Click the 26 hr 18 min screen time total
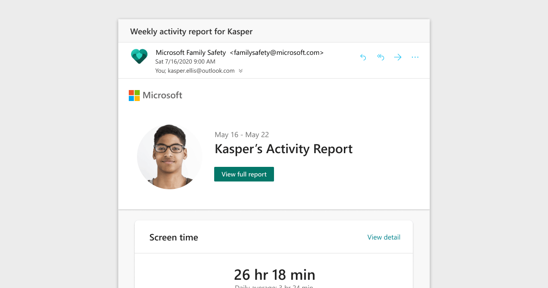Viewport: 548px width, 288px height. click(x=274, y=275)
